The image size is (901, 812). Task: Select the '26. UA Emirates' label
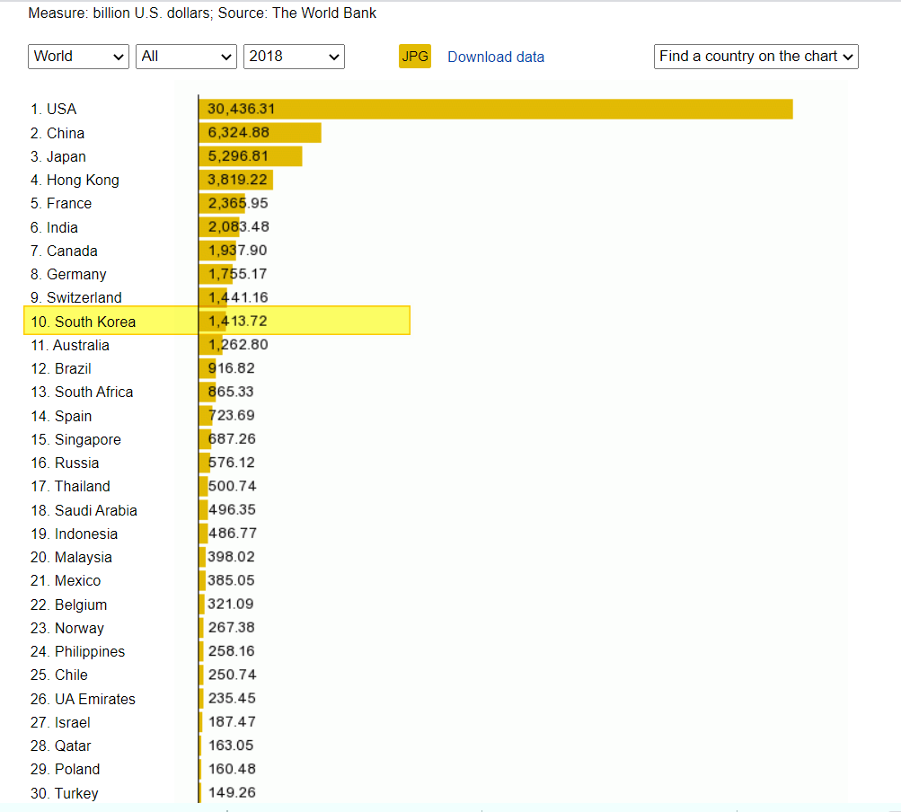[83, 699]
